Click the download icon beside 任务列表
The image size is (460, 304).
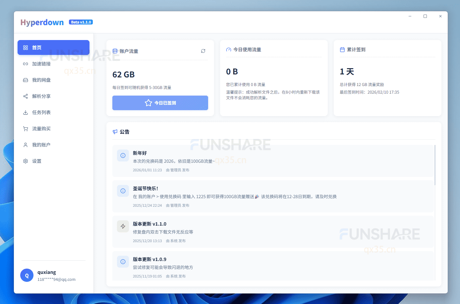pyautogui.click(x=26, y=112)
